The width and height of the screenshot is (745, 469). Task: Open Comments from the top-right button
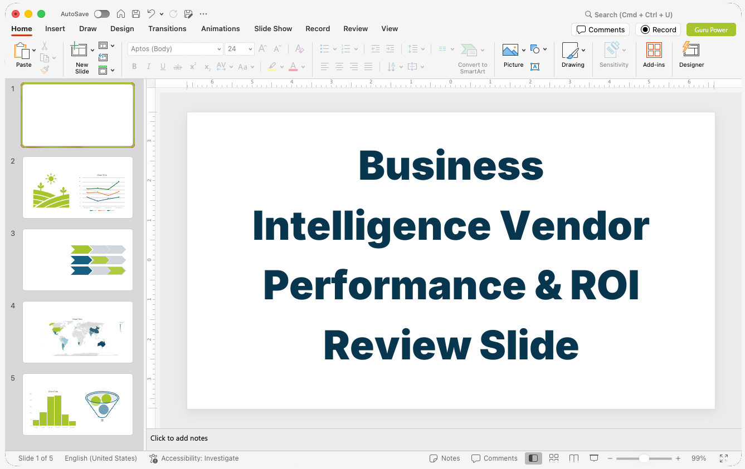point(600,30)
